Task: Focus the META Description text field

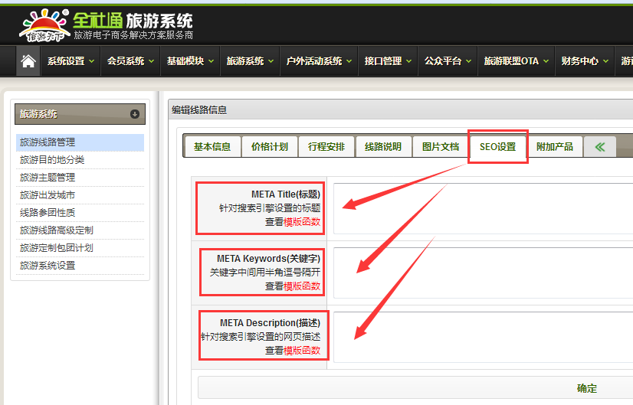Action: pos(483,335)
